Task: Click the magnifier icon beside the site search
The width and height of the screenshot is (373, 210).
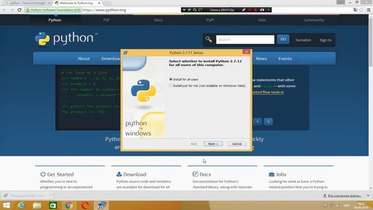Action: [x=209, y=39]
